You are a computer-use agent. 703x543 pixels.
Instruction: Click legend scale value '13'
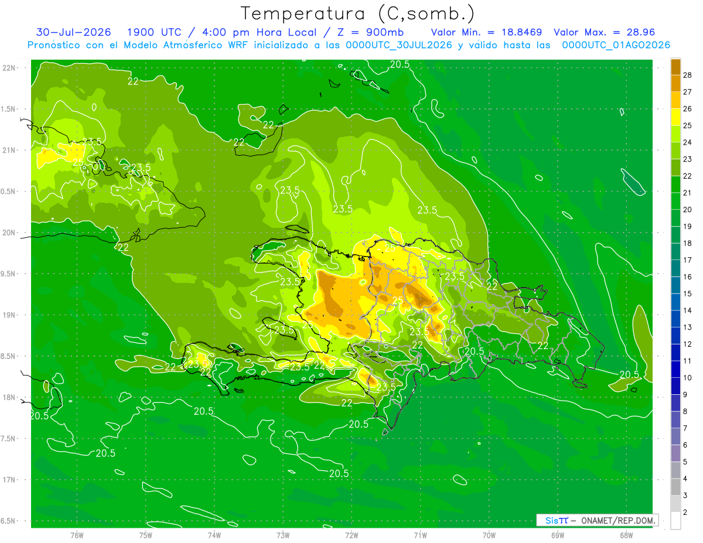(688, 327)
